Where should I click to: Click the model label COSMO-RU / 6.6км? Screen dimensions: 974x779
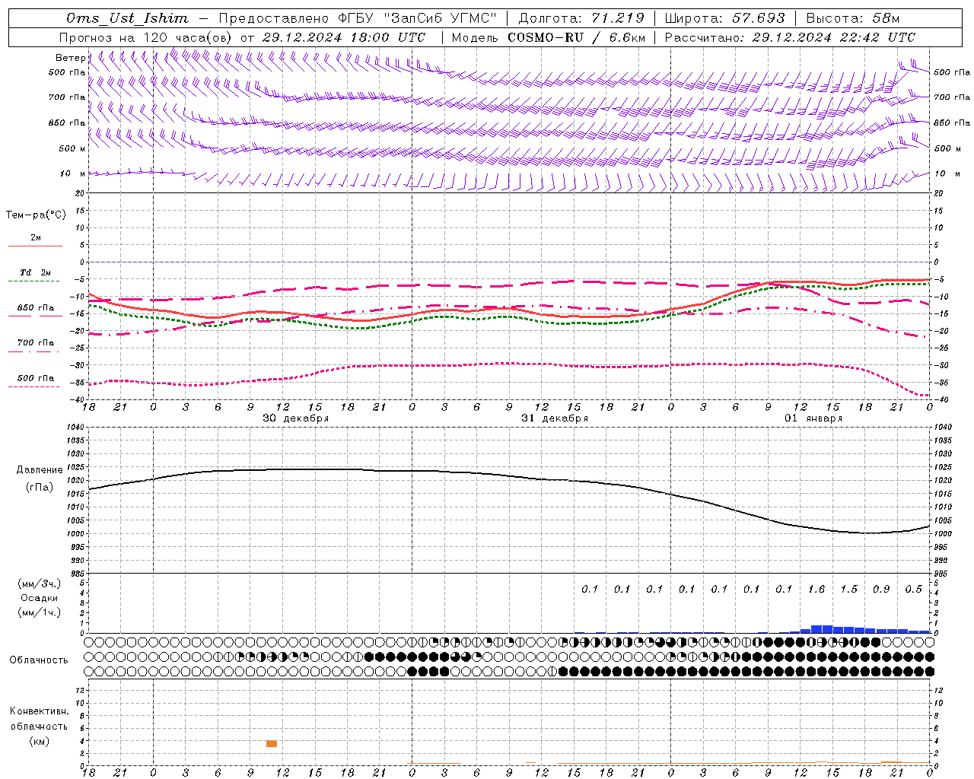tap(576, 37)
